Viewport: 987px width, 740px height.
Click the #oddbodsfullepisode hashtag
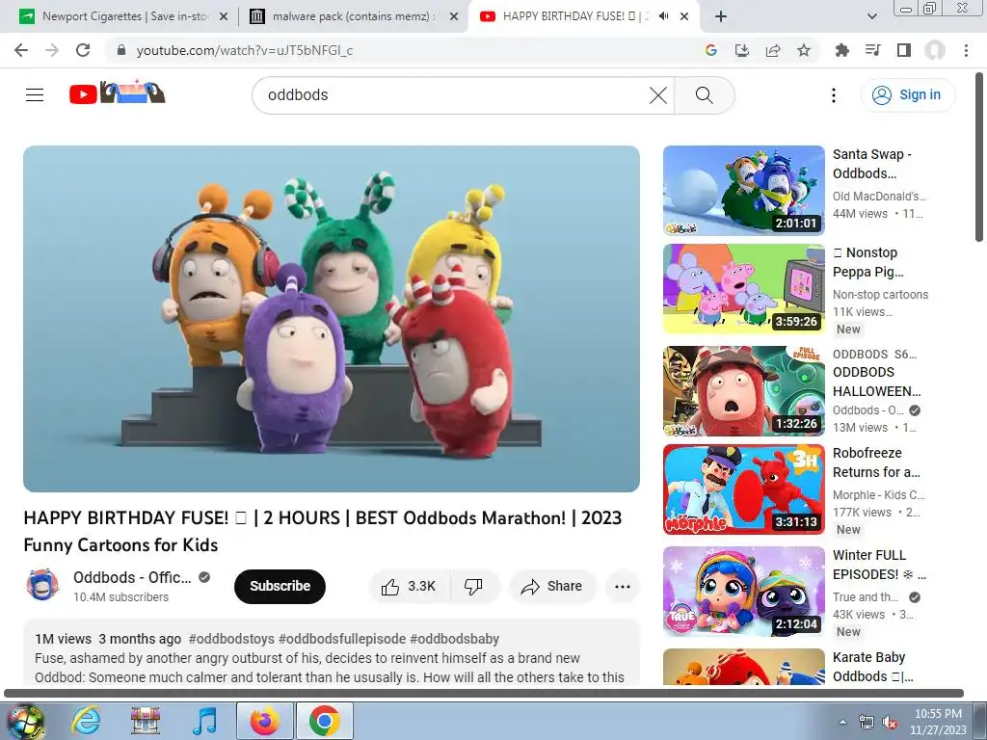click(342, 639)
